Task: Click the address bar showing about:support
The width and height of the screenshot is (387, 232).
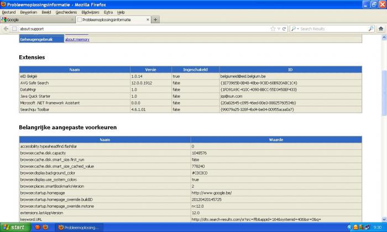Action: [138, 29]
